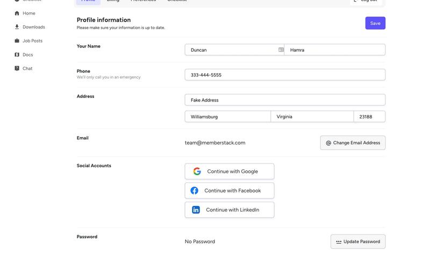Click the Facebook logo icon
Screen dimensions: 430x269
point(195,190)
